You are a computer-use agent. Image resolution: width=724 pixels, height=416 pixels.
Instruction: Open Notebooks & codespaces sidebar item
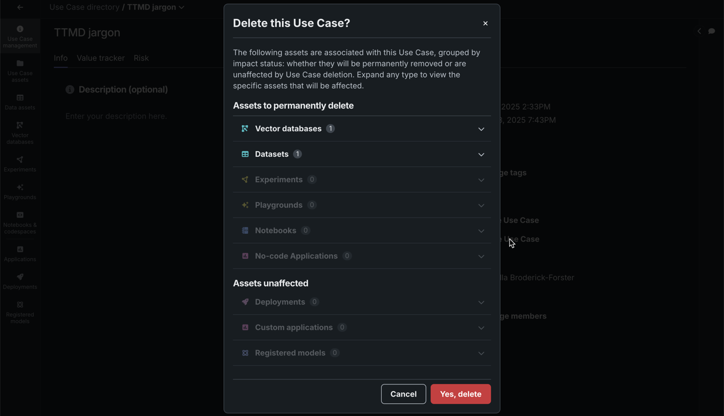pyautogui.click(x=20, y=223)
